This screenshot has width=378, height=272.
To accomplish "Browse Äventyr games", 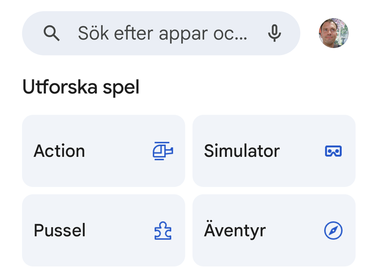I will [274, 230].
